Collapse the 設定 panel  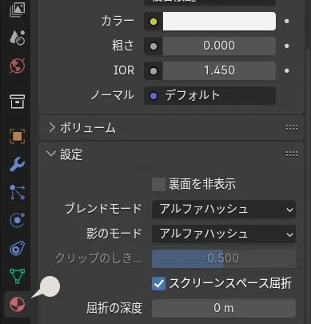coord(51,154)
